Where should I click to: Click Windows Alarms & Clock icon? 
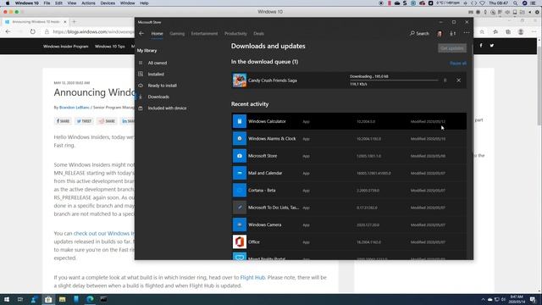pyautogui.click(x=239, y=139)
